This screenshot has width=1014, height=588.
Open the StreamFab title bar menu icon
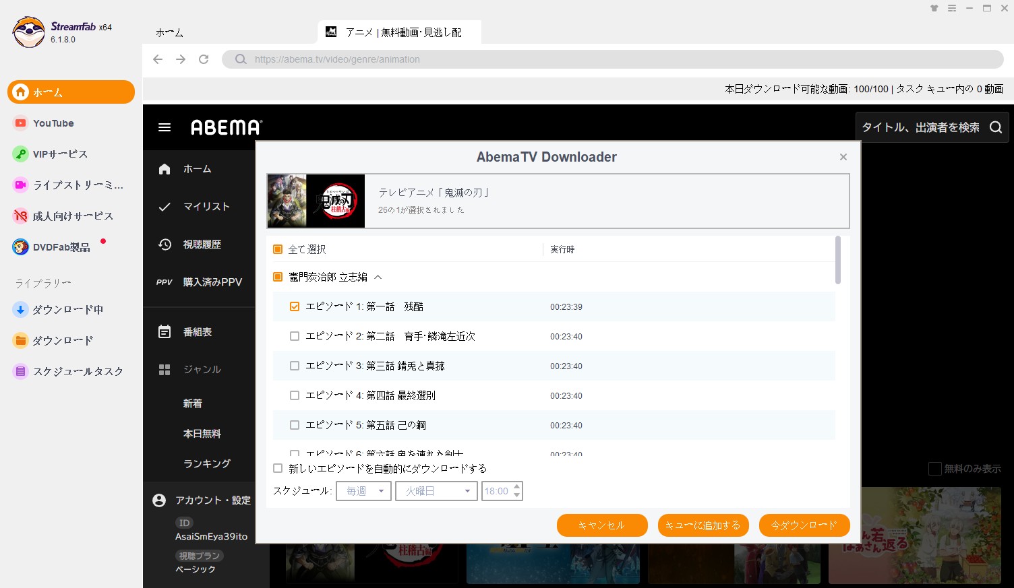pyautogui.click(x=952, y=8)
